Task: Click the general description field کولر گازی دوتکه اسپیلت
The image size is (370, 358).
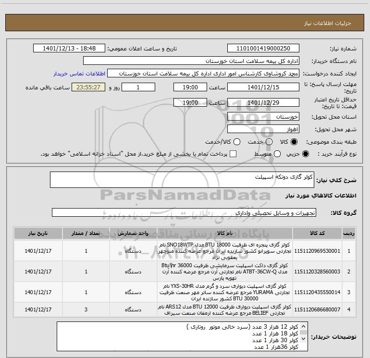Action: pyautogui.click(x=182, y=180)
